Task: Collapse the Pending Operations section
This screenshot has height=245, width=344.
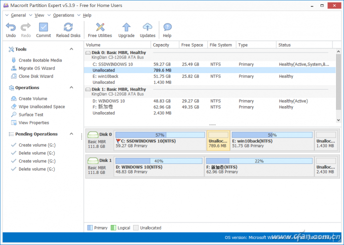Action: coord(71,134)
